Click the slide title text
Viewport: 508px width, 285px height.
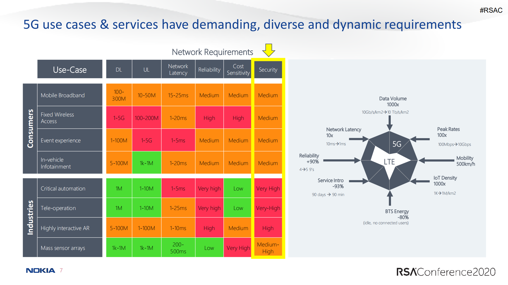pos(242,25)
